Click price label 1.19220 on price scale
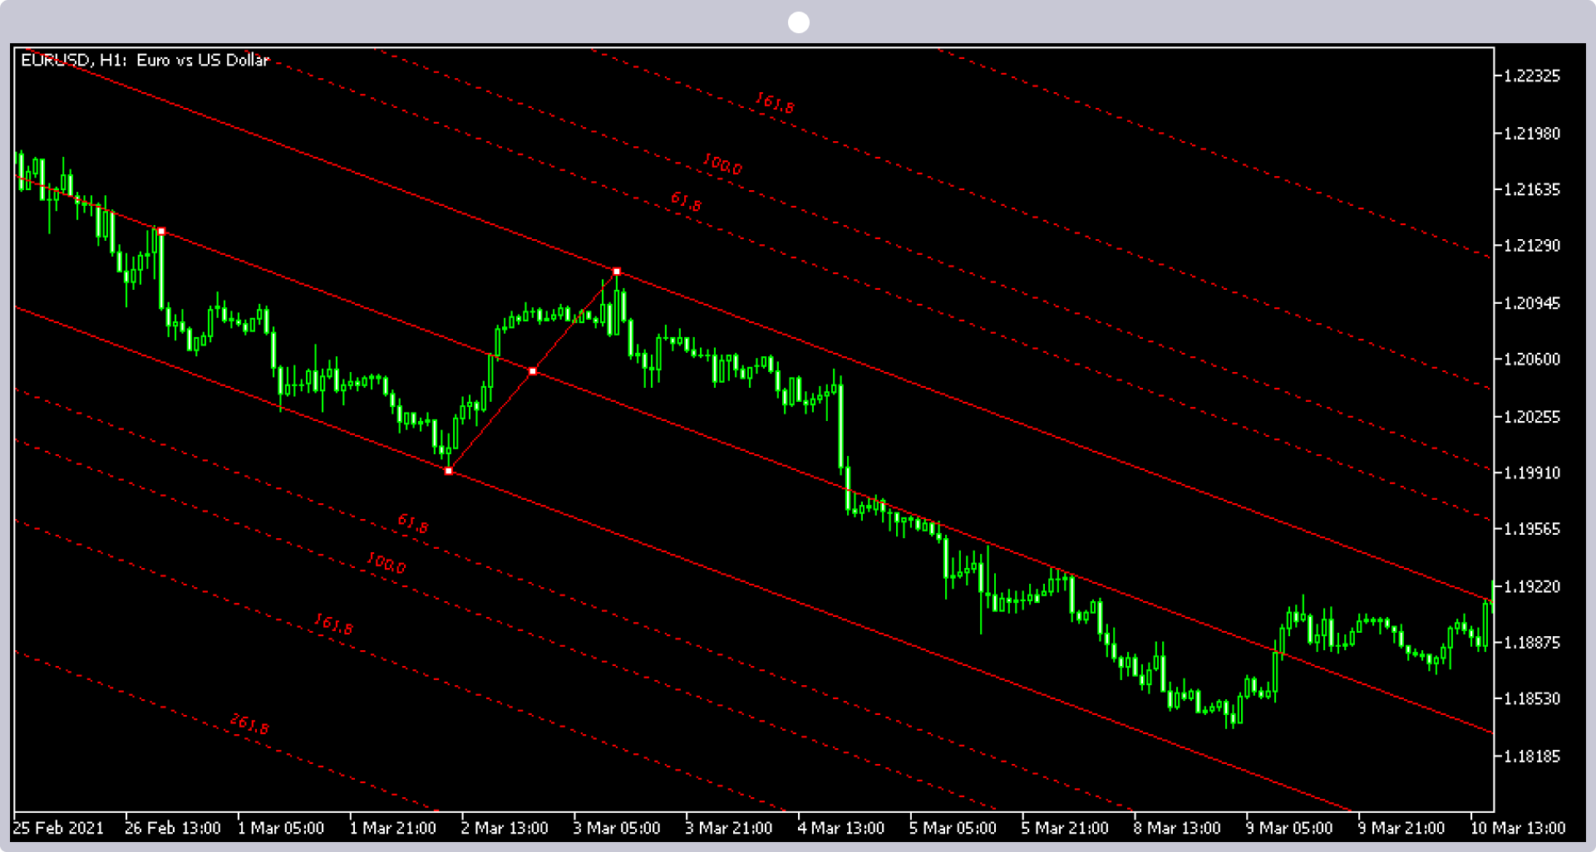 coord(1532,586)
